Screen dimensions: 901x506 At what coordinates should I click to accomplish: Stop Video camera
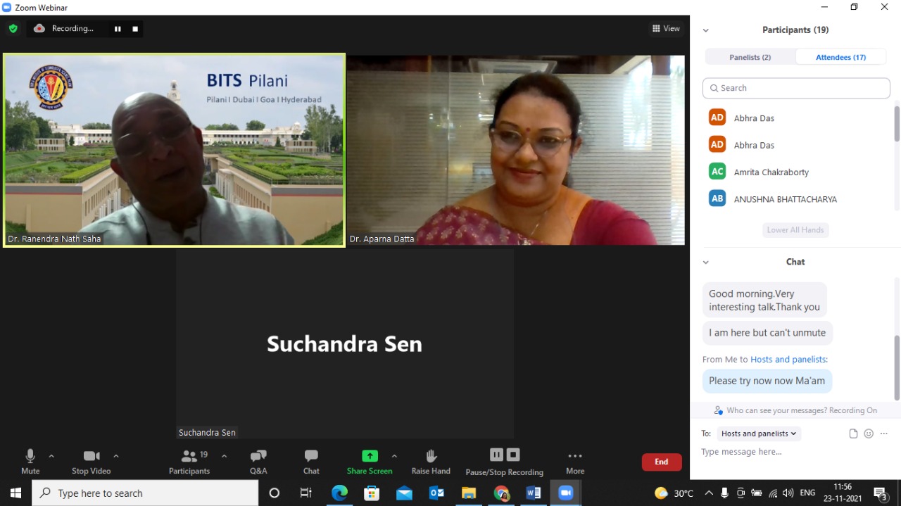tap(92, 462)
